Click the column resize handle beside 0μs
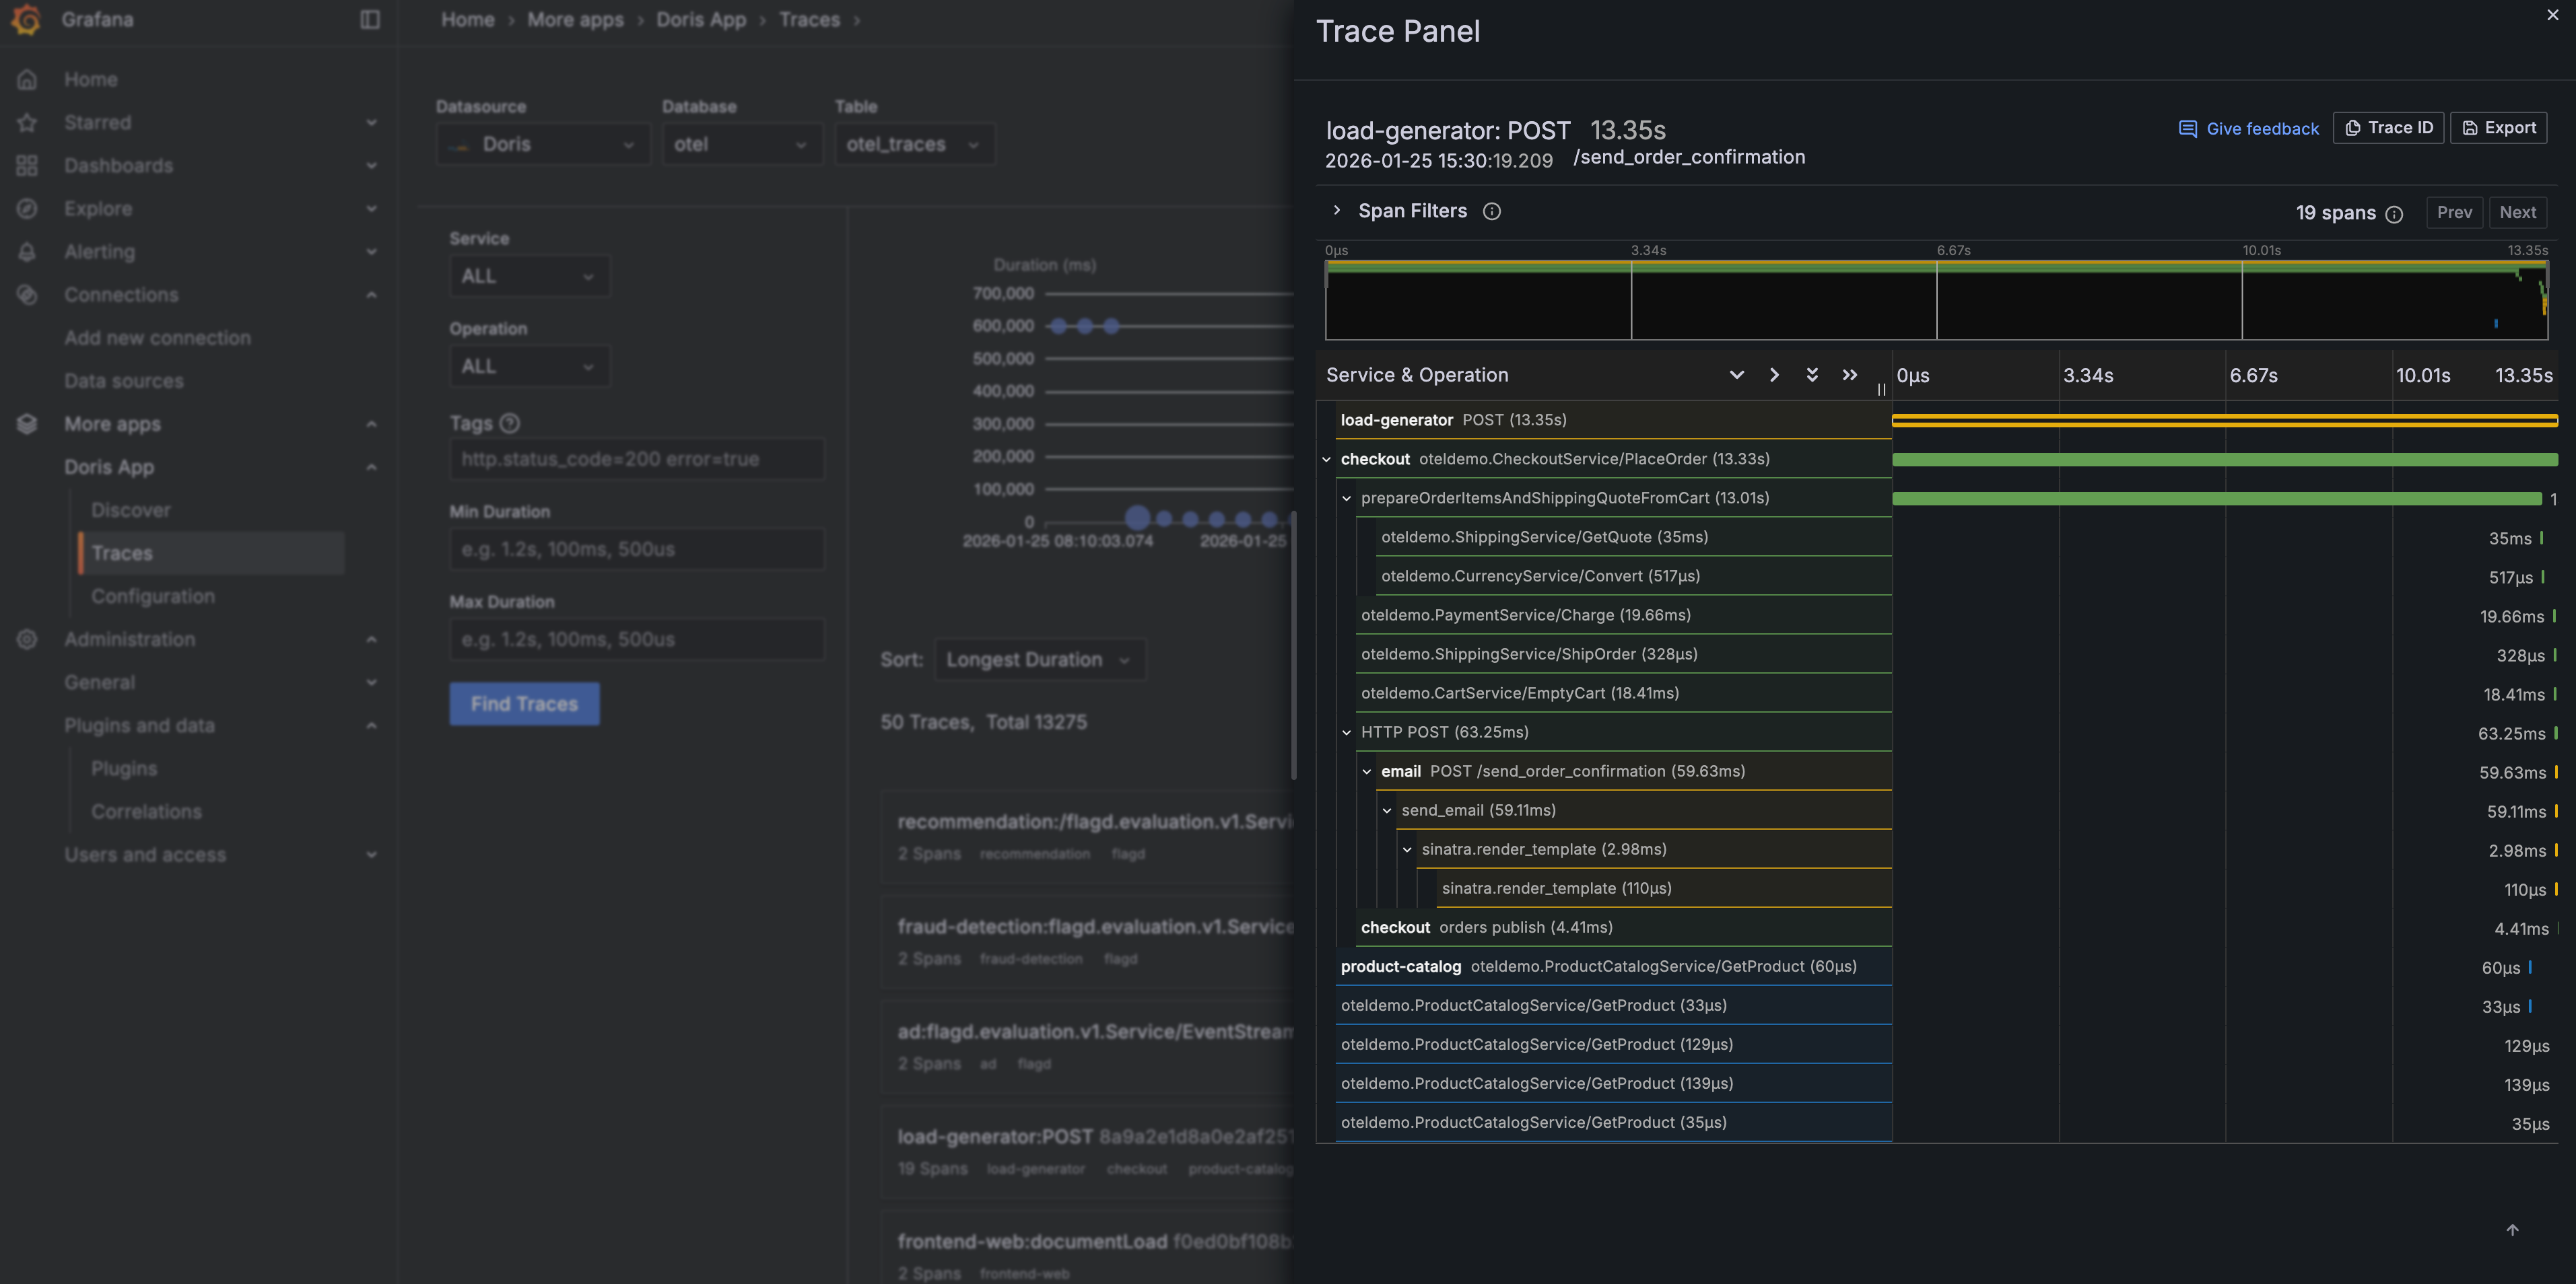The image size is (2576, 1284). click(x=1882, y=389)
